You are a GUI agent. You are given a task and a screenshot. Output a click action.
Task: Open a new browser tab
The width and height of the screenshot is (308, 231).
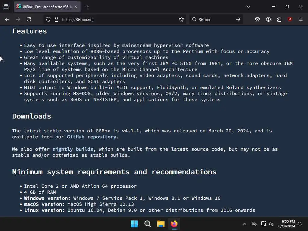87,7
